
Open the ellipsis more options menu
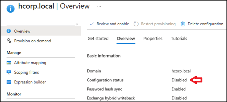click(x=99, y=6)
